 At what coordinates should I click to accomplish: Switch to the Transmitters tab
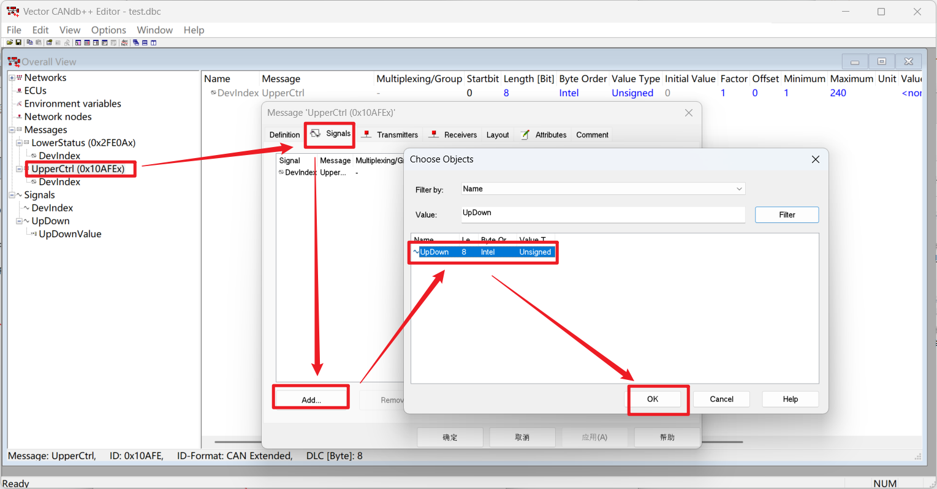tap(390, 135)
